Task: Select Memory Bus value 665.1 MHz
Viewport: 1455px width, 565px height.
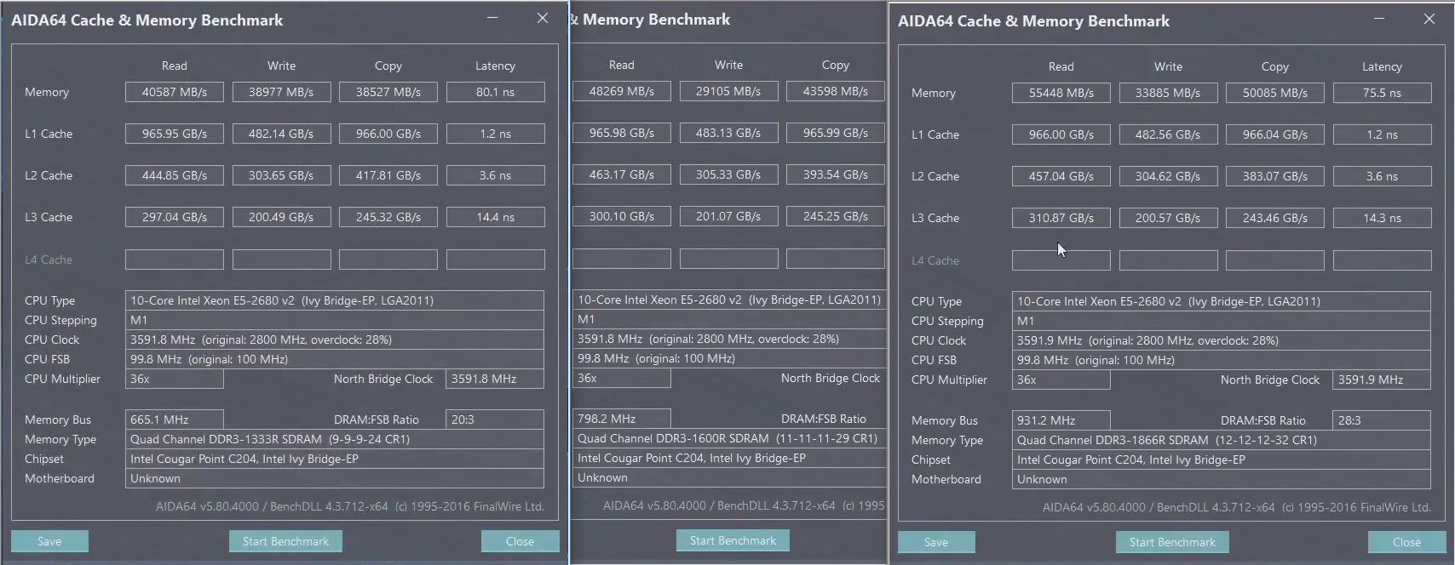Action: [175, 419]
